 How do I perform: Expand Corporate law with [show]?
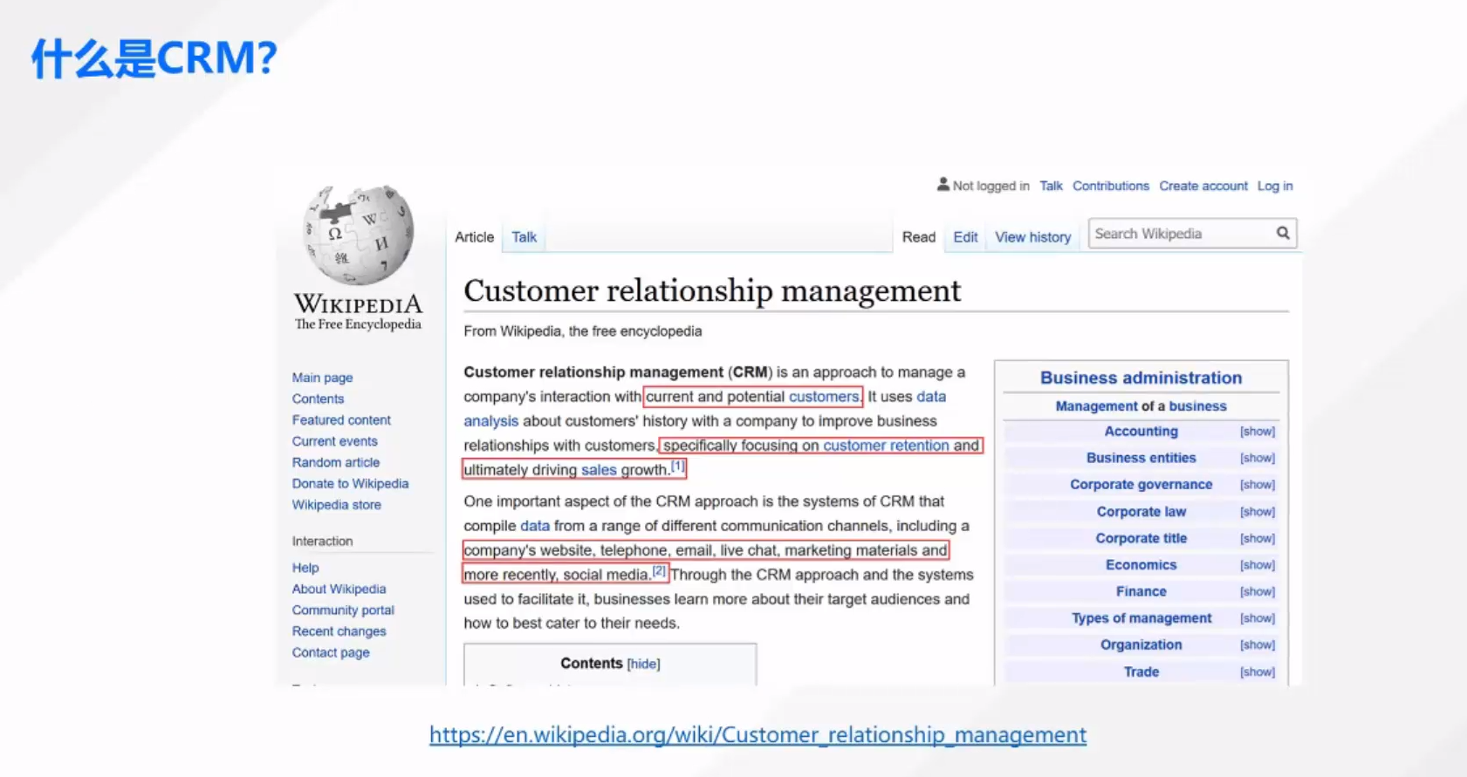click(x=1258, y=512)
